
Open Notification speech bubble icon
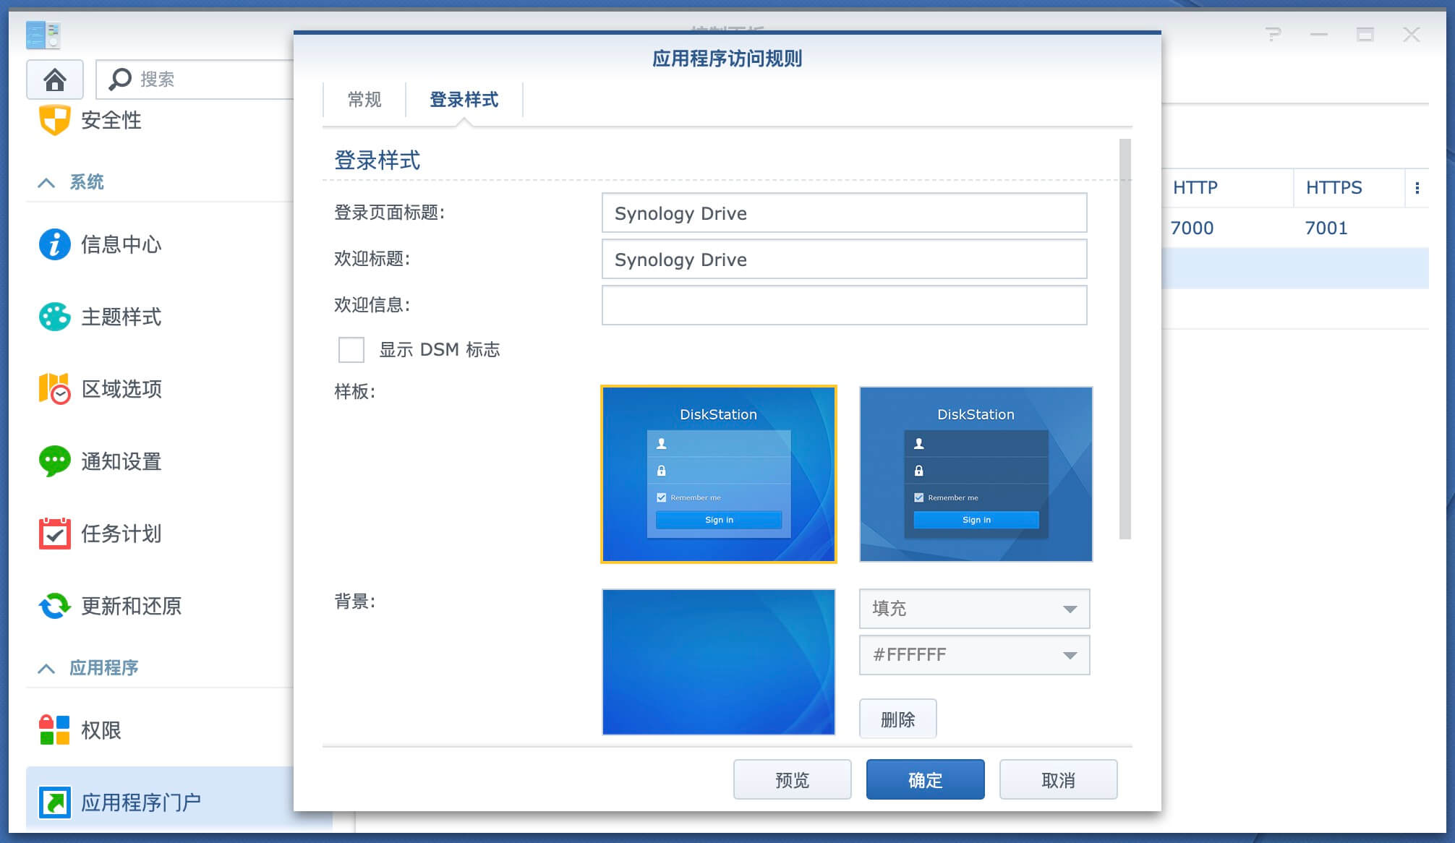pos(54,461)
